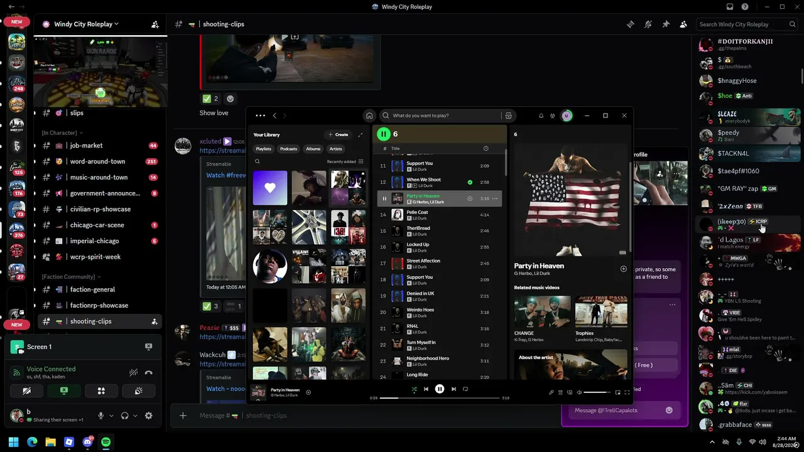Open Liked Songs playlist tile
This screenshot has width=804, height=452.
[x=270, y=188]
